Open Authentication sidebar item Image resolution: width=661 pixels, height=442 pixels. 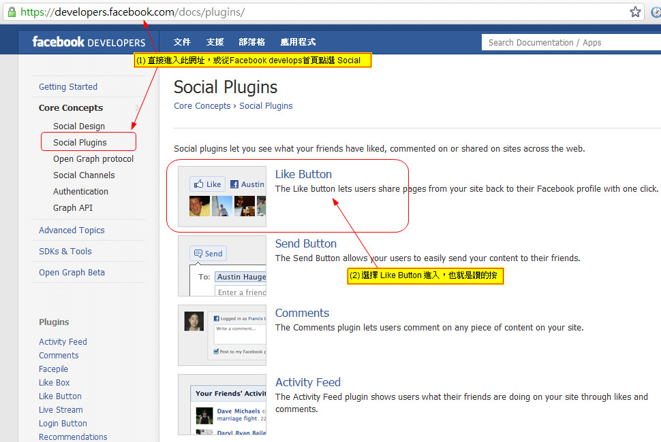[80, 191]
